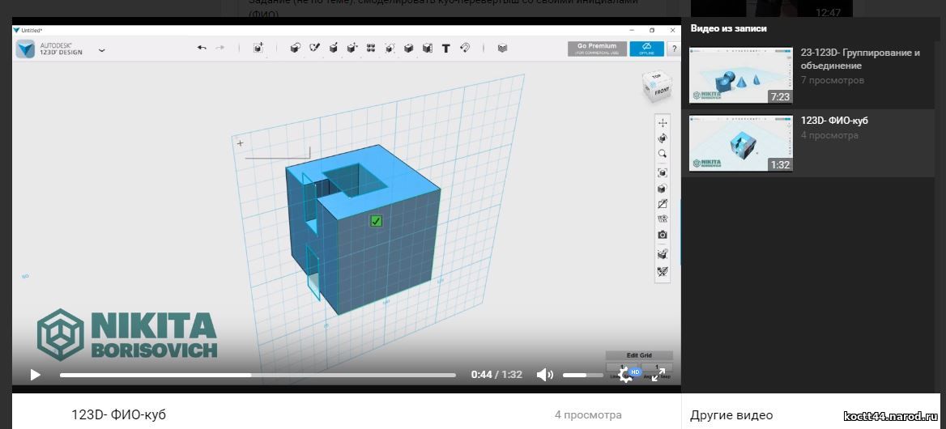Image resolution: width=946 pixels, height=429 pixels.
Task: Adjust the video volume slider
Action: pyautogui.click(x=583, y=375)
